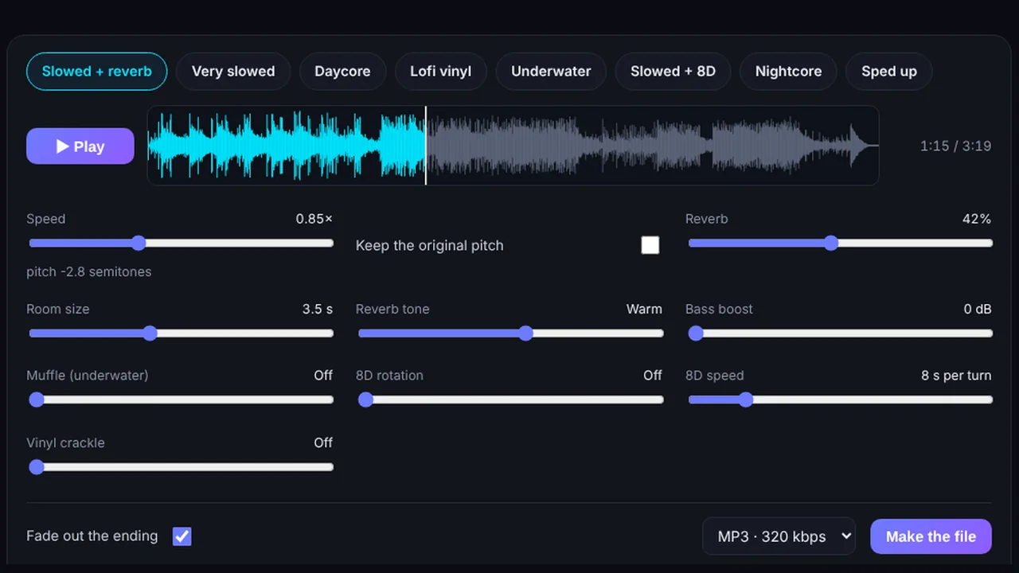This screenshot has width=1019, height=573.
Task: Click the 1:15 / 3:19 time readout
Action: (955, 146)
